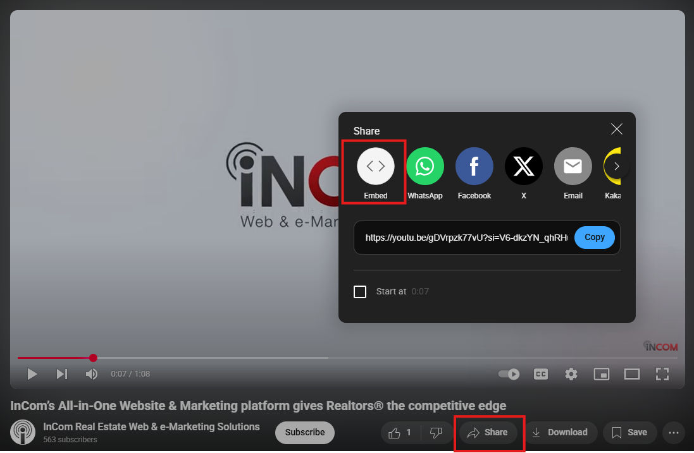Mute the video volume

click(91, 374)
